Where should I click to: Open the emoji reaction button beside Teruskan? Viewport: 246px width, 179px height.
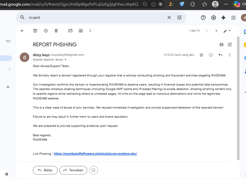[93, 170]
